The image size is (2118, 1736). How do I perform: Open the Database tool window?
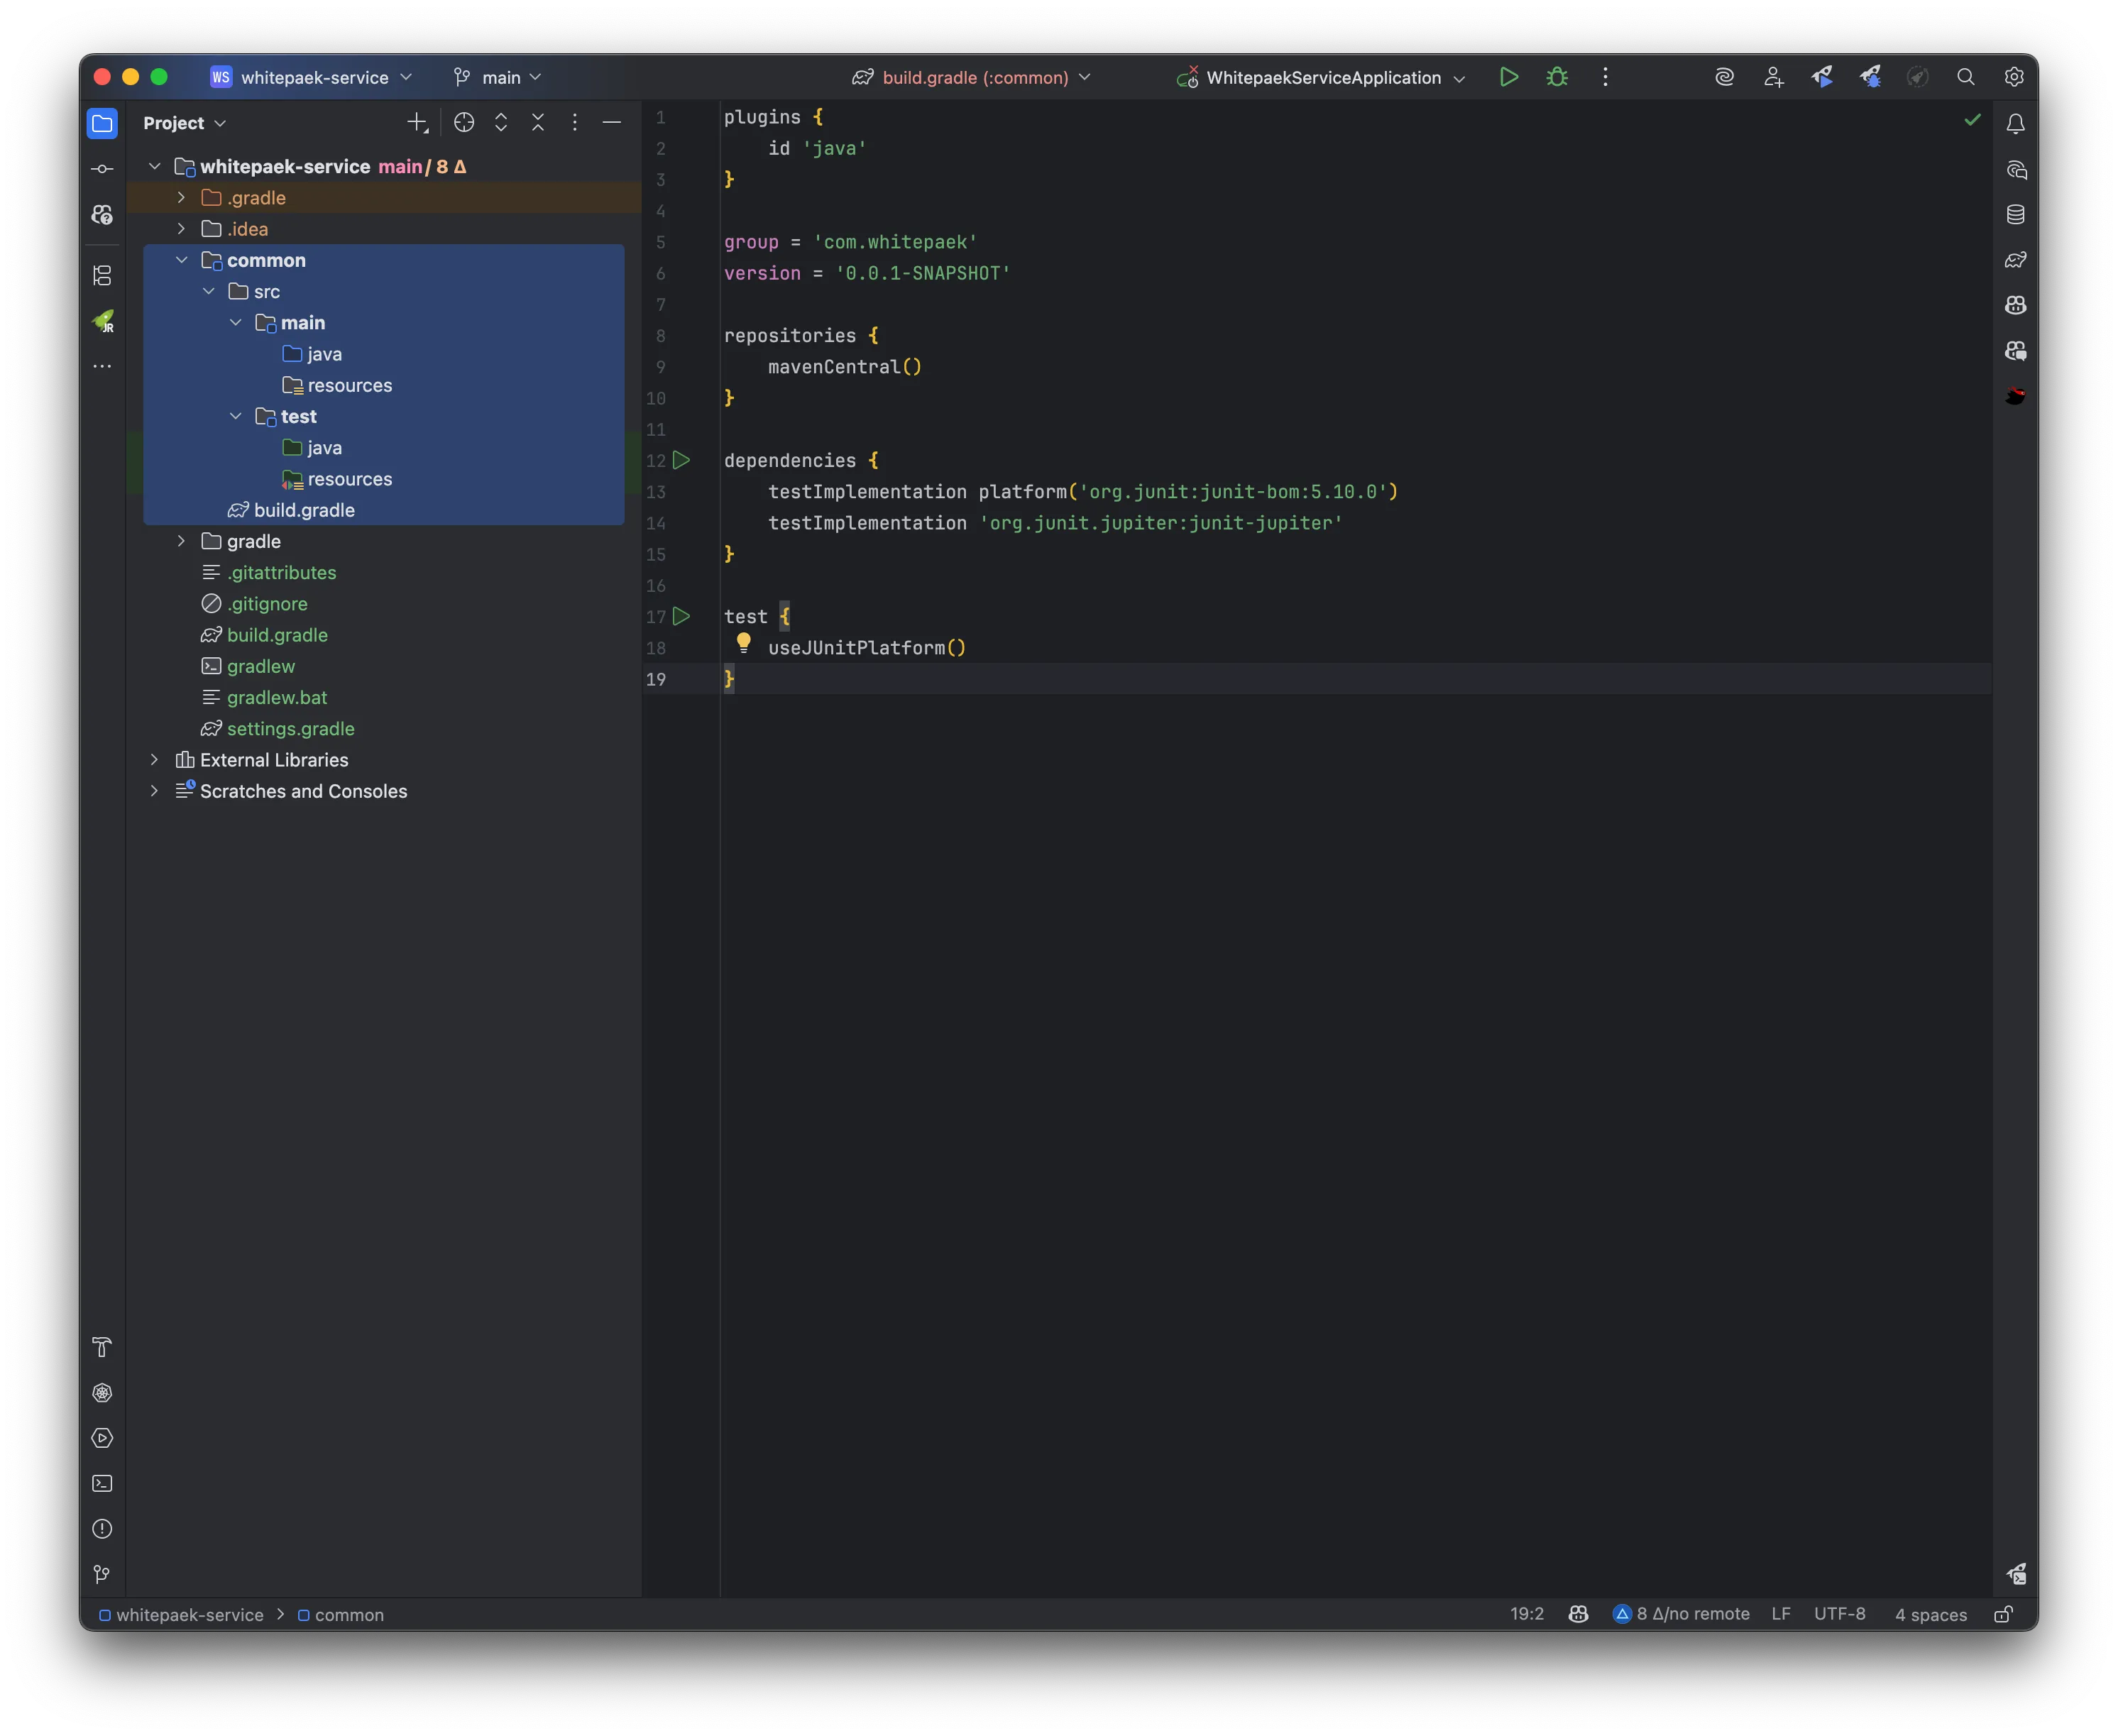2015,215
